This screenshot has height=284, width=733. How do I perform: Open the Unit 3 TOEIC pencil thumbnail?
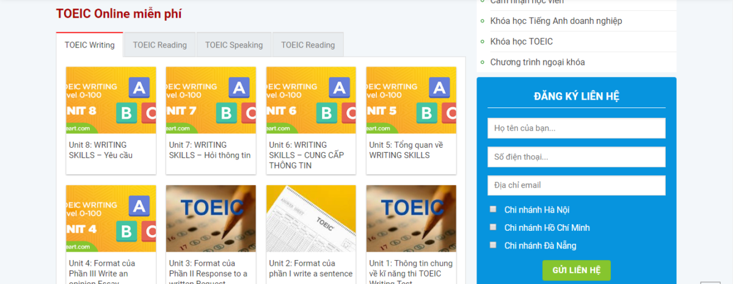(x=211, y=219)
